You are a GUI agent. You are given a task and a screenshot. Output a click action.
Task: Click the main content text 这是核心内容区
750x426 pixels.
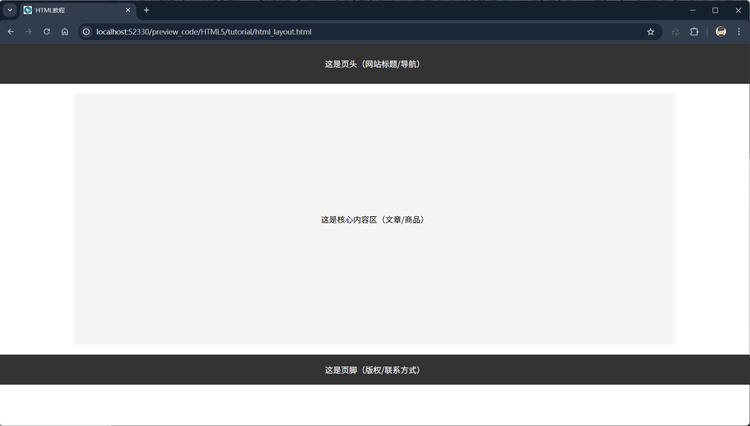coord(372,220)
